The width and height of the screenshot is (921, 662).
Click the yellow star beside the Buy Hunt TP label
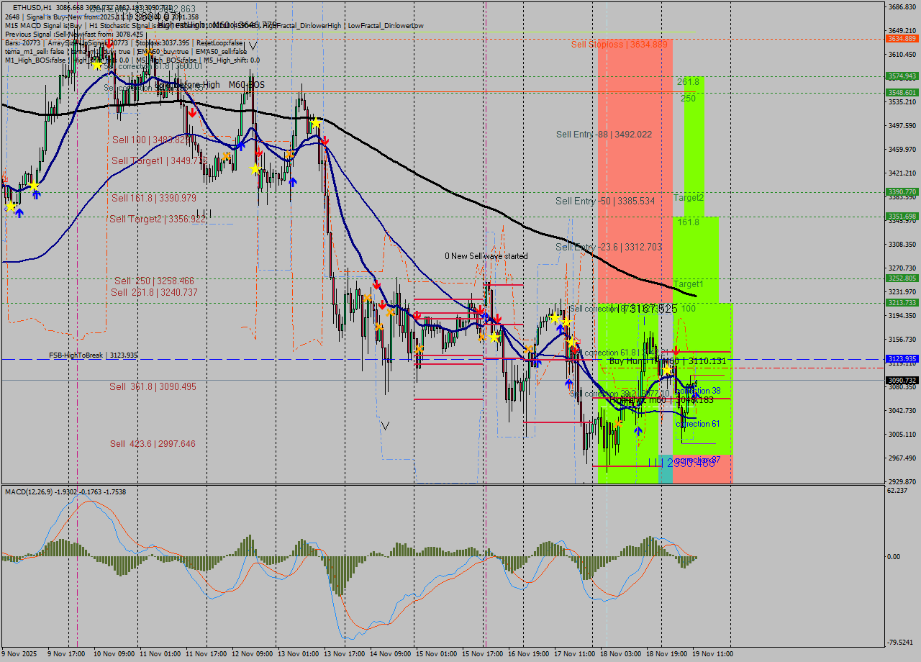(x=667, y=370)
